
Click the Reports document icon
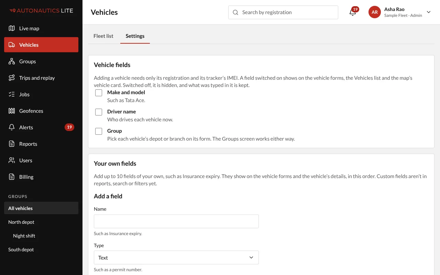pos(12,144)
